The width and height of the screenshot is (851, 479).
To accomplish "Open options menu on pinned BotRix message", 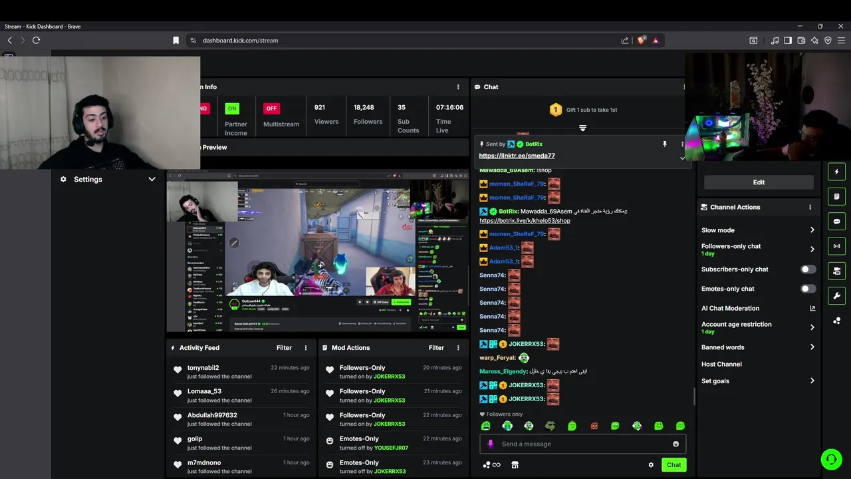I will (x=682, y=144).
